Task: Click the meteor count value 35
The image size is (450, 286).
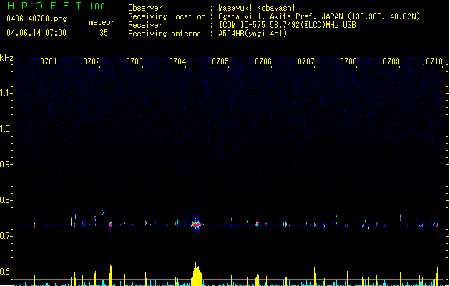Action: point(104,33)
